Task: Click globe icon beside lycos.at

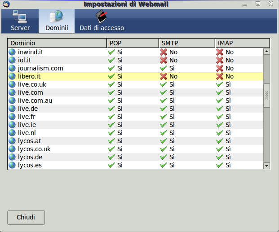Action: click(12, 141)
